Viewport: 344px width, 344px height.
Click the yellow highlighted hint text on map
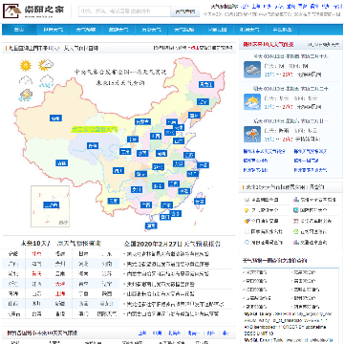pos(95,129)
